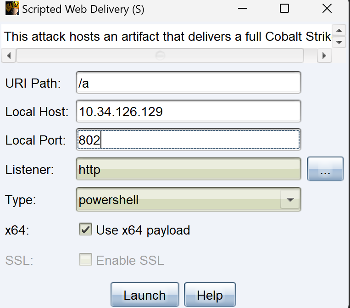Screen dimensions: 350x308
Task: Click the ellipsis button next to Listener
Action: 325,169
